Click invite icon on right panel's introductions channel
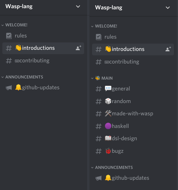 168,49
